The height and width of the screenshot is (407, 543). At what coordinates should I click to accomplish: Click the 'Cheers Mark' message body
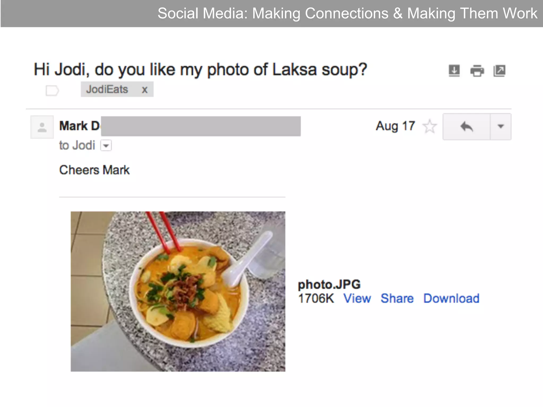(x=94, y=170)
